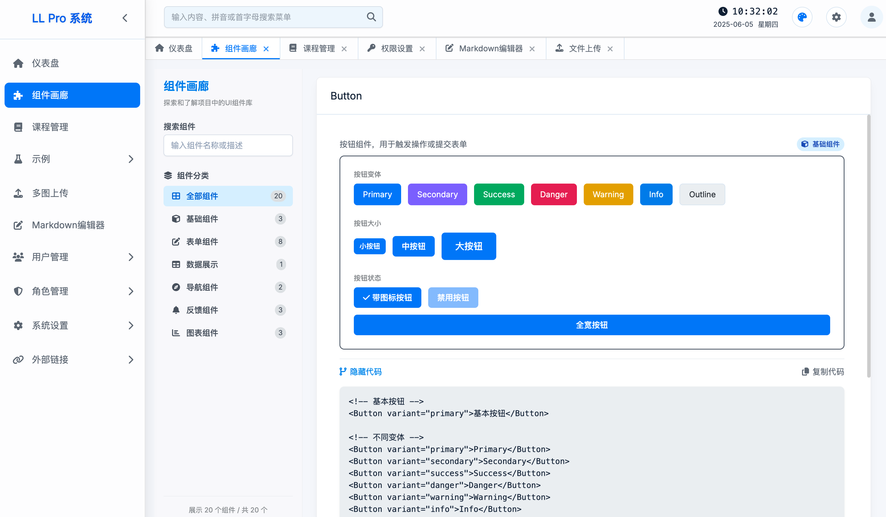
Task: Click the 全宽按钮 full-width button
Action: pos(591,325)
